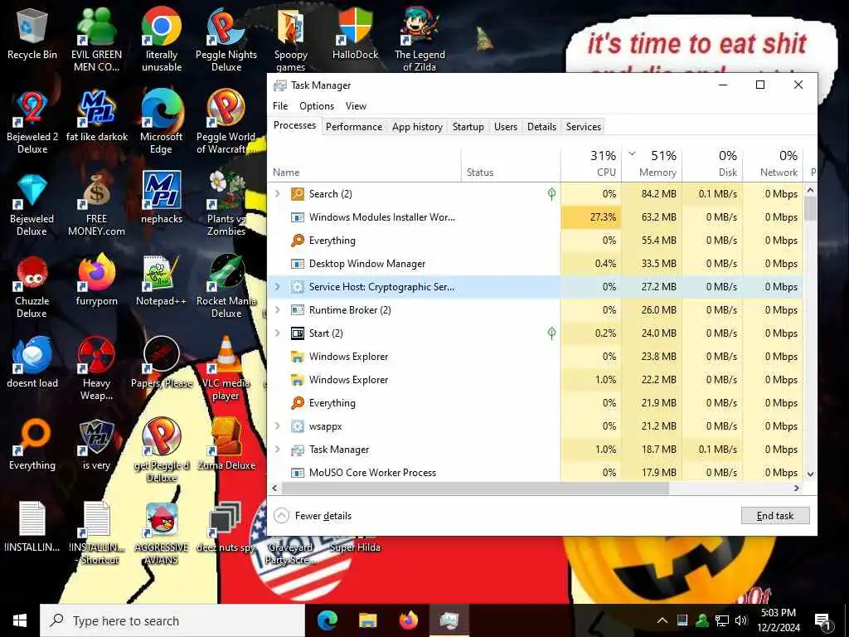849x637 pixels.
Task: Open the notifications action center icon
Action: coord(823,621)
